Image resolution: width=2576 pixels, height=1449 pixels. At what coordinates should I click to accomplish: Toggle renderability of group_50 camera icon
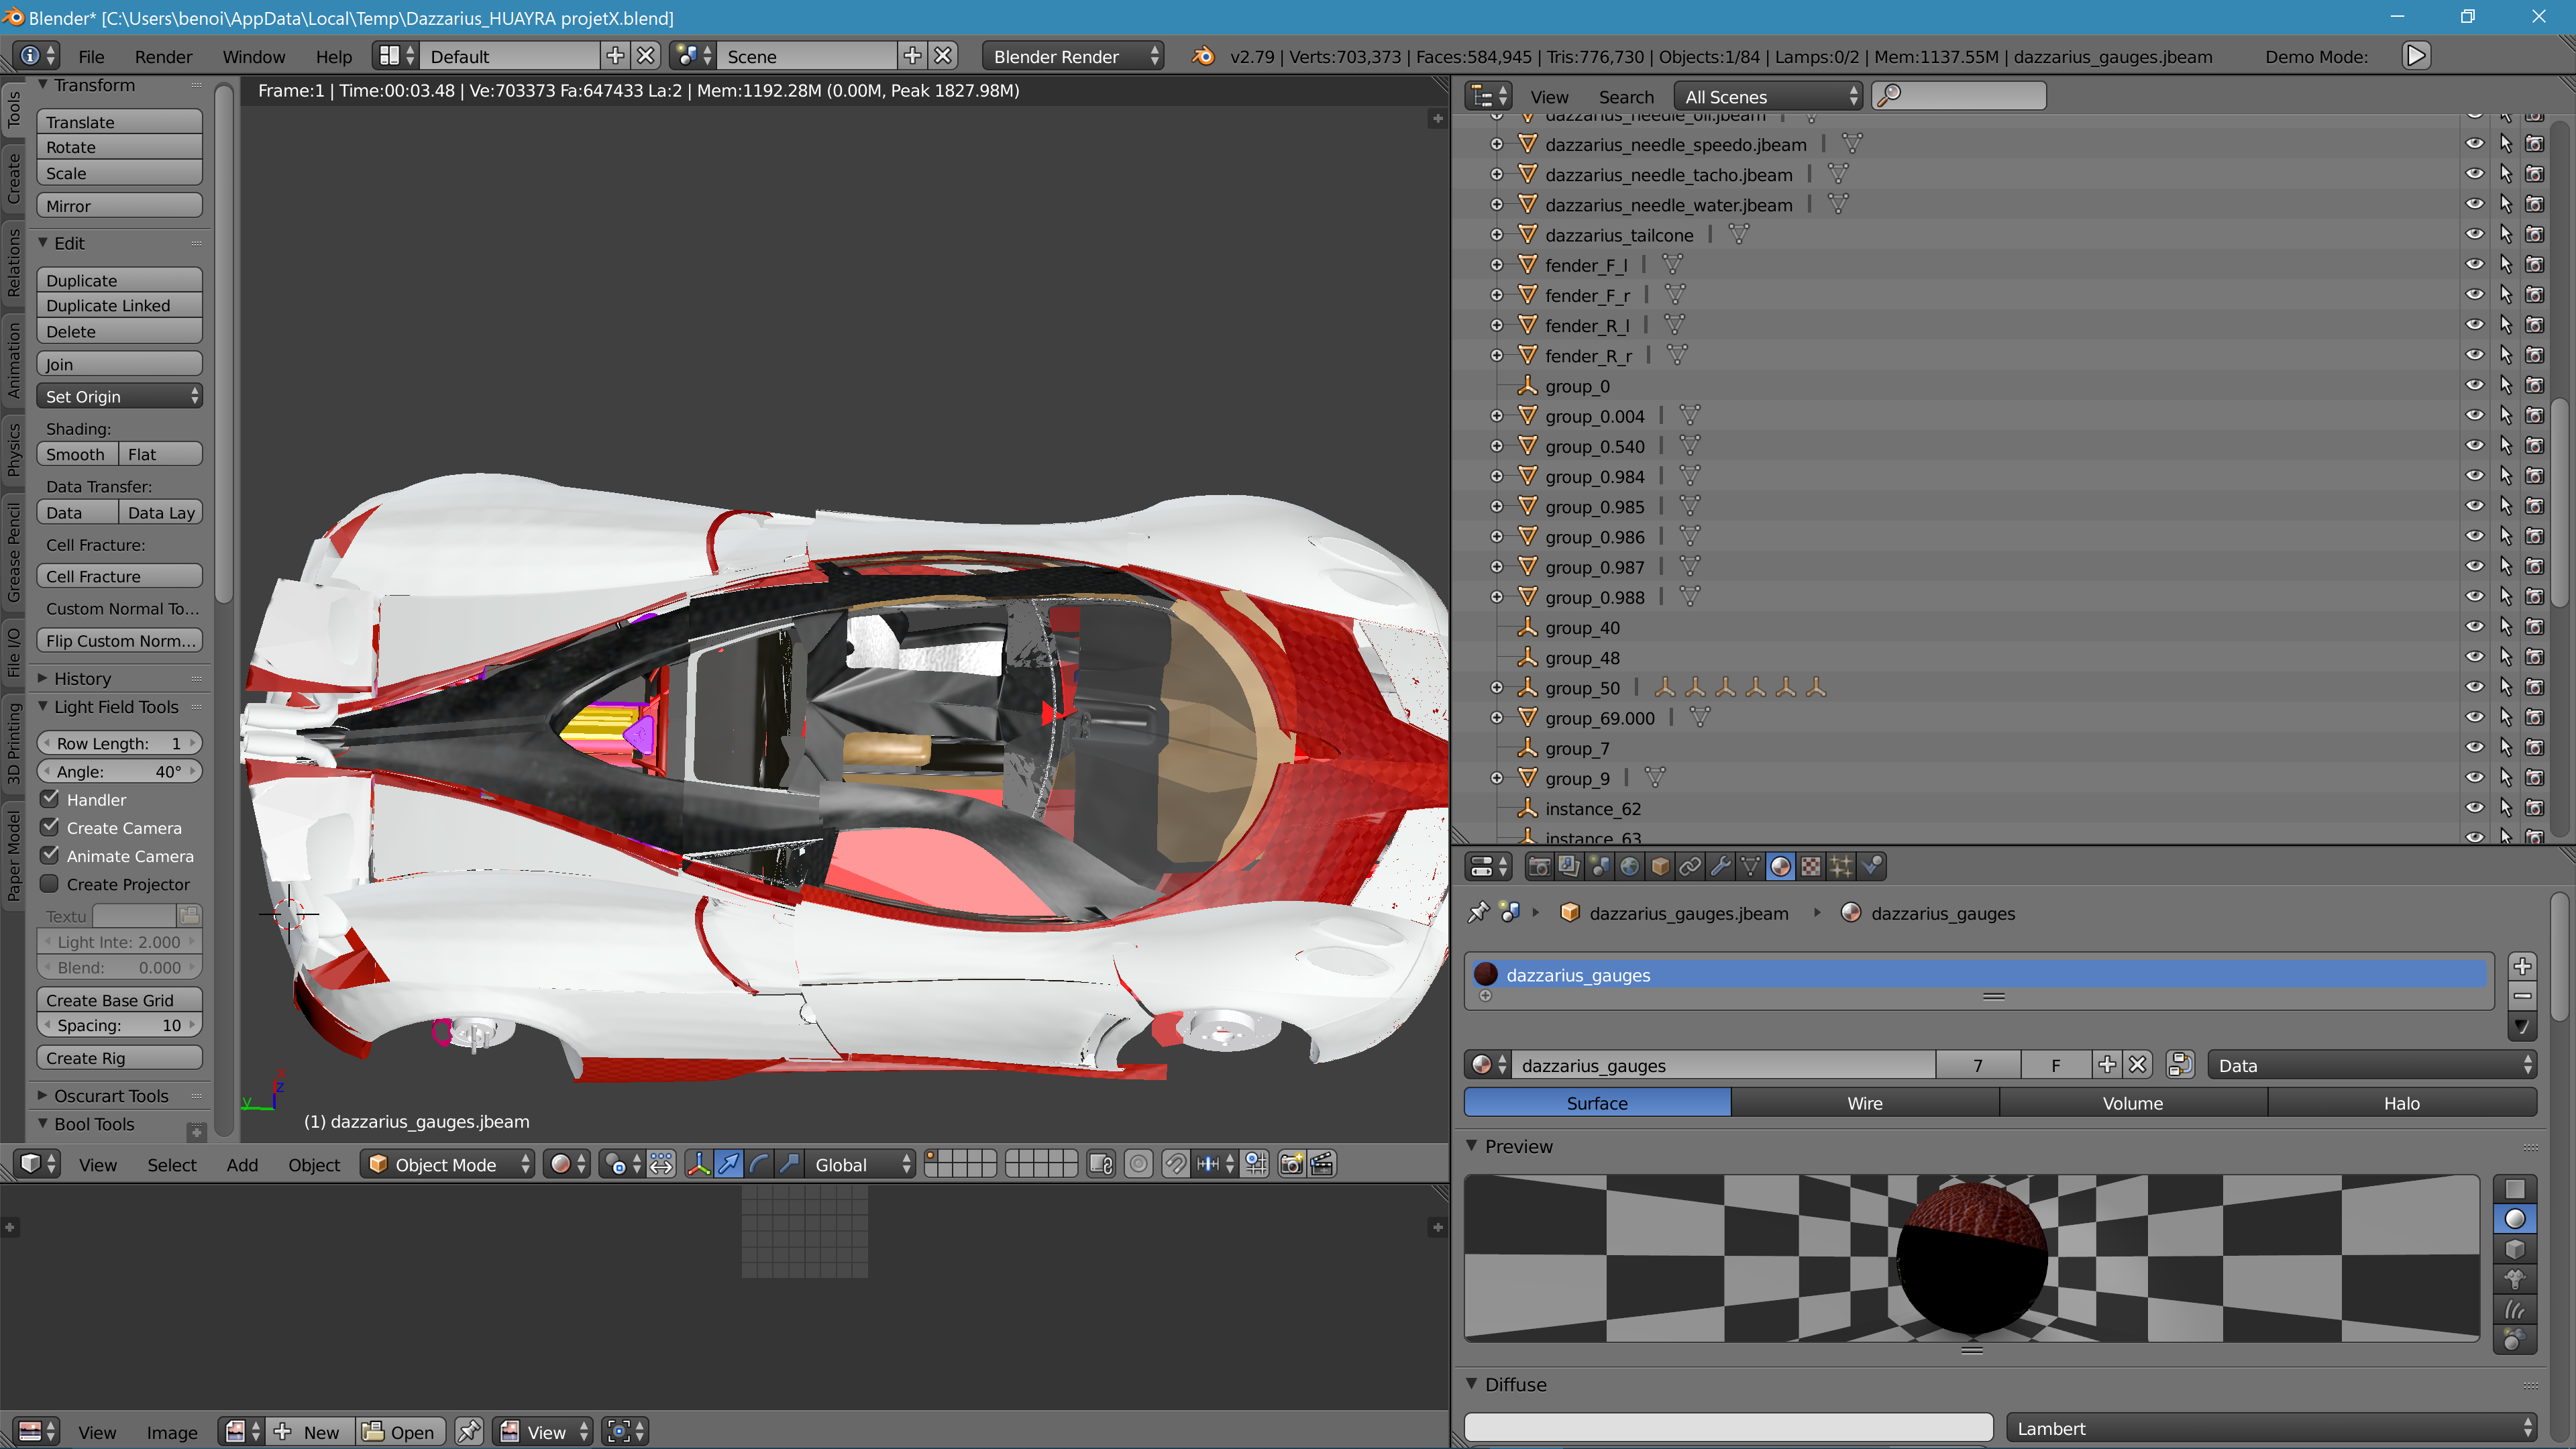click(2535, 688)
